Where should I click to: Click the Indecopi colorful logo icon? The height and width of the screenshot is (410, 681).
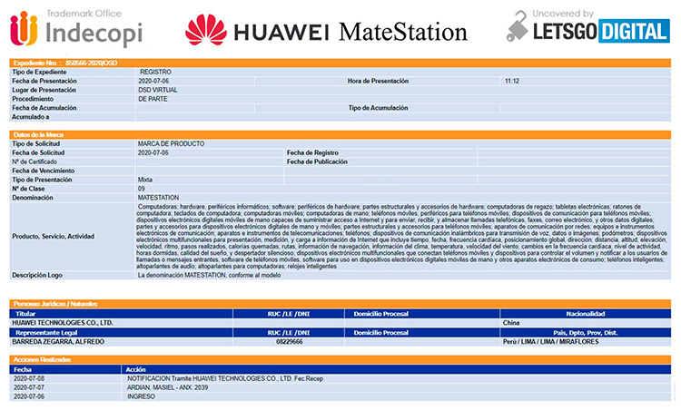[24, 29]
